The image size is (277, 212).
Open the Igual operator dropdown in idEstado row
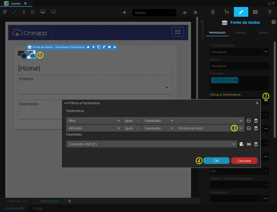pyautogui.click(x=132, y=128)
